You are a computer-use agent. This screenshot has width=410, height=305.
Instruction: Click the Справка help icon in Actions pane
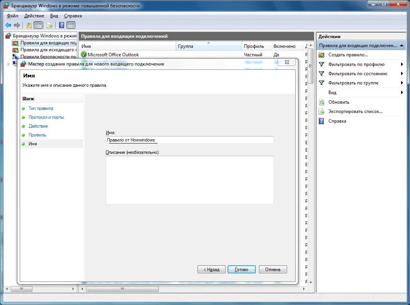pos(322,121)
